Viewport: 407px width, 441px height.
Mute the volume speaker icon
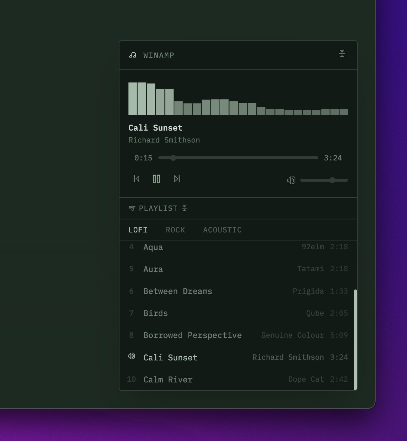(x=291, y=180)
